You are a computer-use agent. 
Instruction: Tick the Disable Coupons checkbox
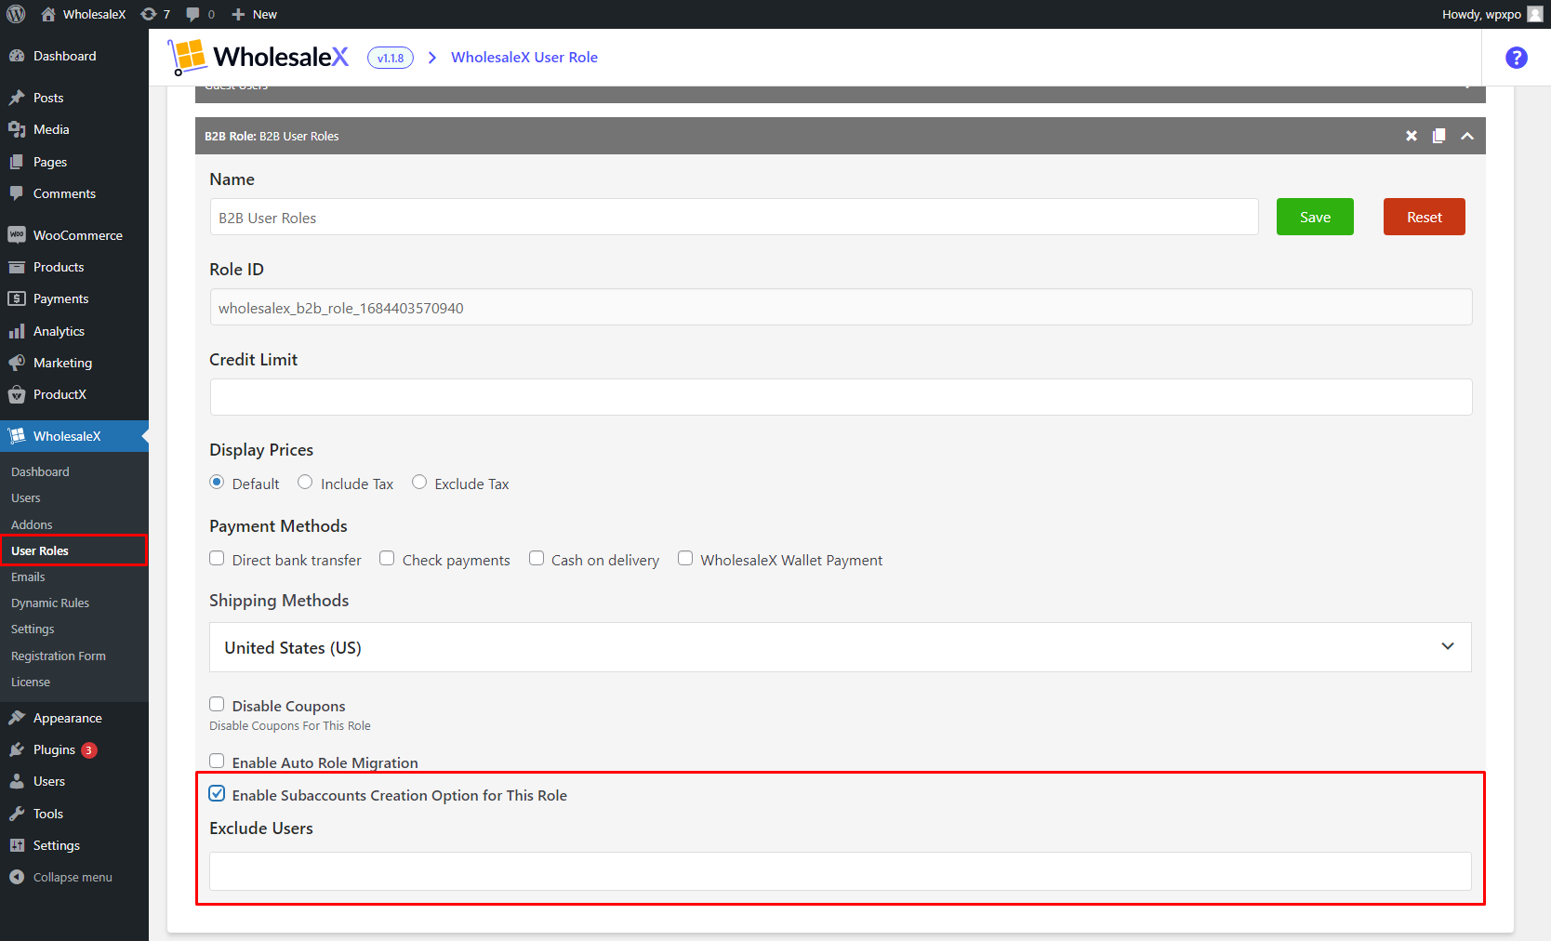click(x=217, y=704)
